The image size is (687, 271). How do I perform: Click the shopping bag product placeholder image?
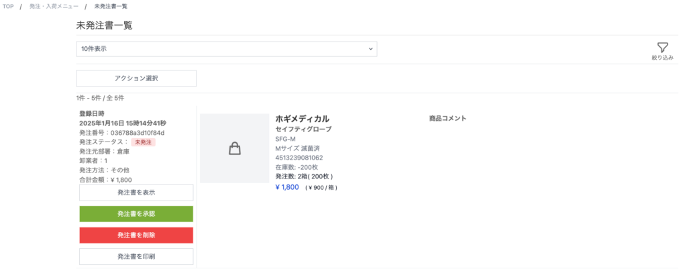(235, 148)
